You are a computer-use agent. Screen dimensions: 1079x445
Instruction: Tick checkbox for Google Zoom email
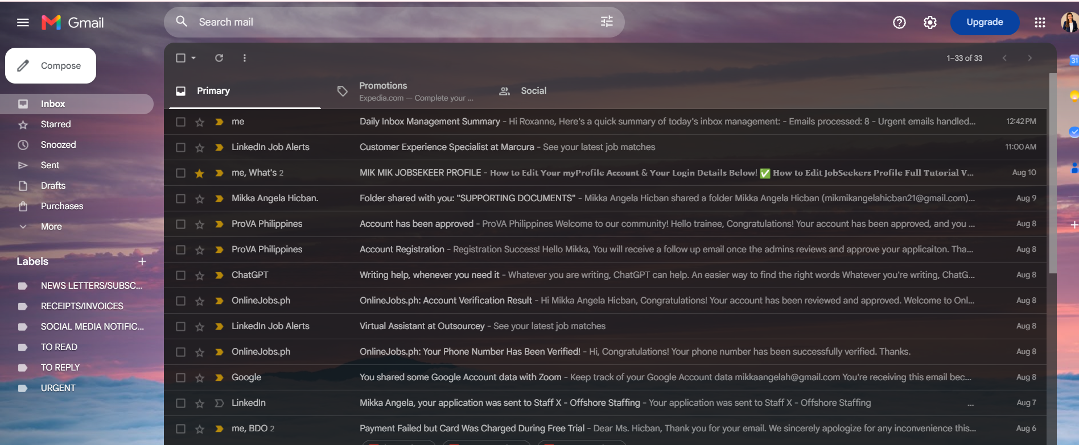click(180, 377)
